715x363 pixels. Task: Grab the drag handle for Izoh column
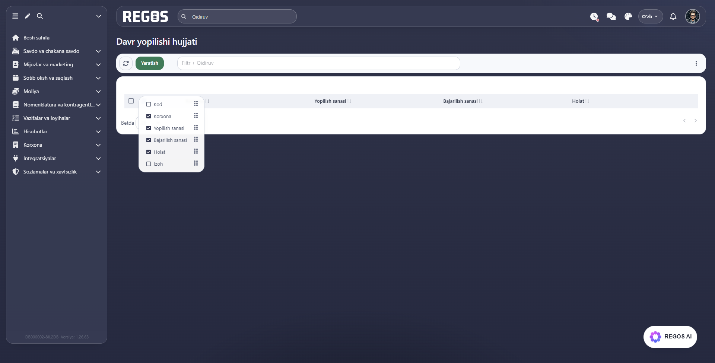point(196,163)
